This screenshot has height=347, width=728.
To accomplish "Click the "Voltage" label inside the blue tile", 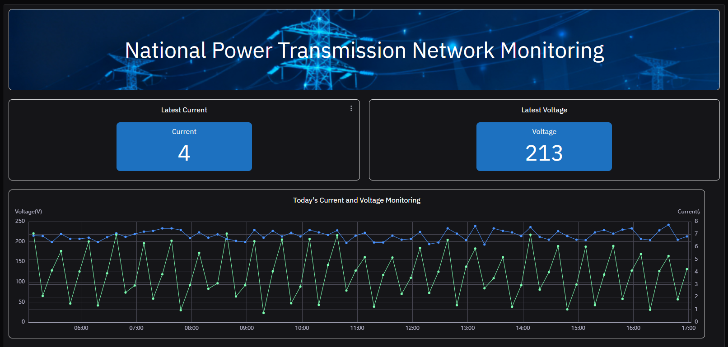I will point(544,132).
